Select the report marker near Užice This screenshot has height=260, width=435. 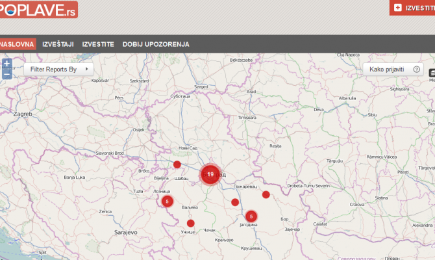[190, 223]
